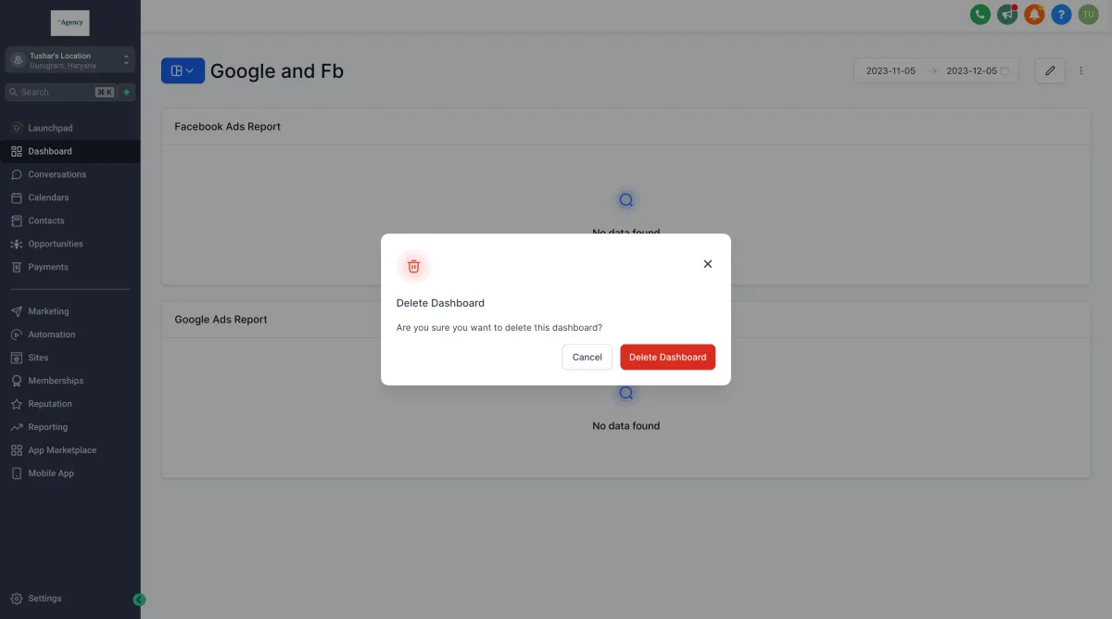
Task: Open the megaphone announcements icon
Action: click(x=1007, y=14)
